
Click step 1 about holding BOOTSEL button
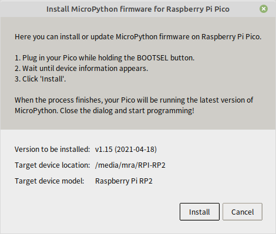(105, 58)
